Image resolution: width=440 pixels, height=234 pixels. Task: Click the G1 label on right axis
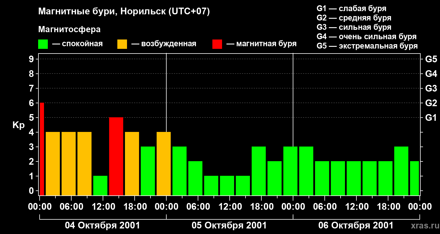pos(431,118)
